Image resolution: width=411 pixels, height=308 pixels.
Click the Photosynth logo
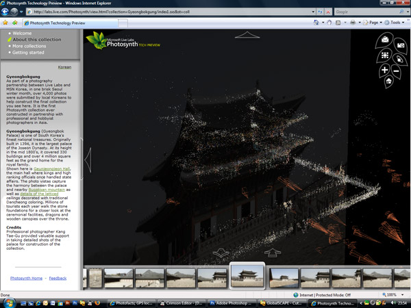pyautogui.click(x=123, y=41)
